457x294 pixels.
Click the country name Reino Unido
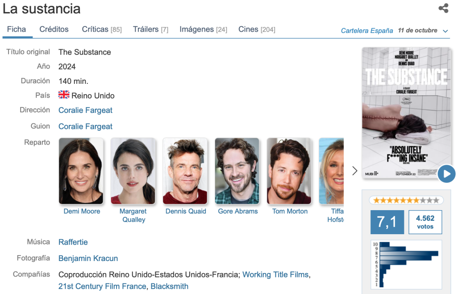pyautogui.click(x=93, y=96)
